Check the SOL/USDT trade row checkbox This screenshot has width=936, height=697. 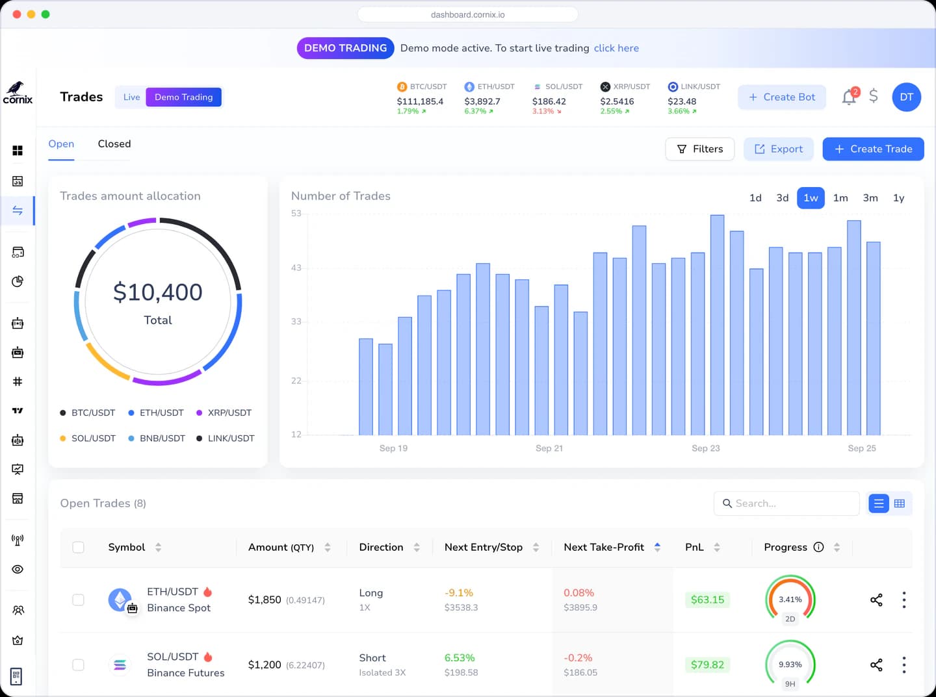click(78, 665)
